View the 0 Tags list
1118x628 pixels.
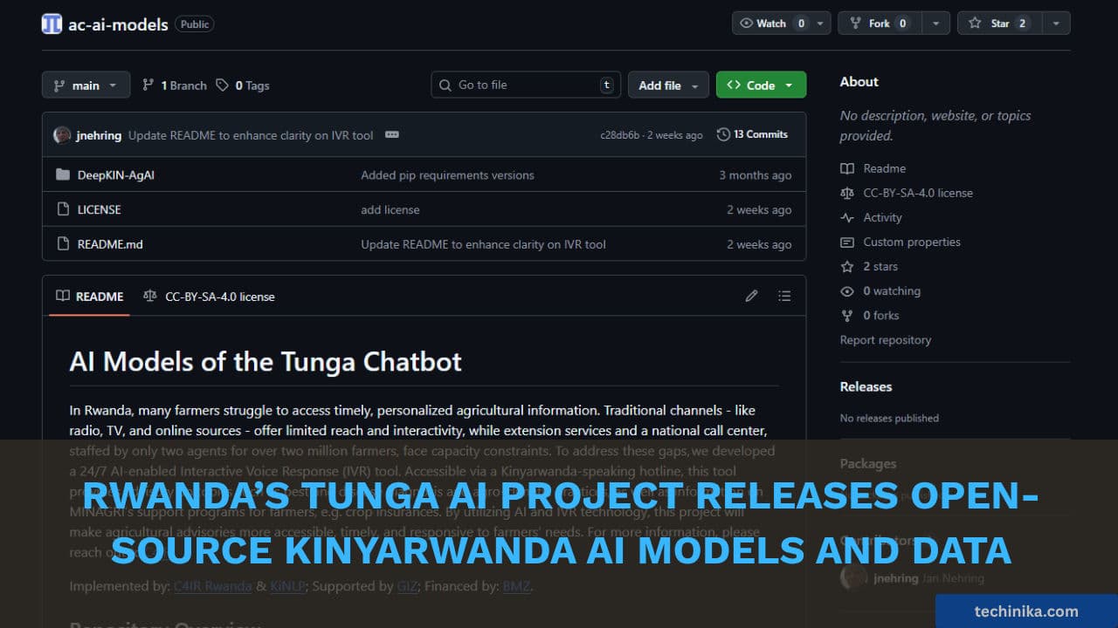[x=243, y=85]
